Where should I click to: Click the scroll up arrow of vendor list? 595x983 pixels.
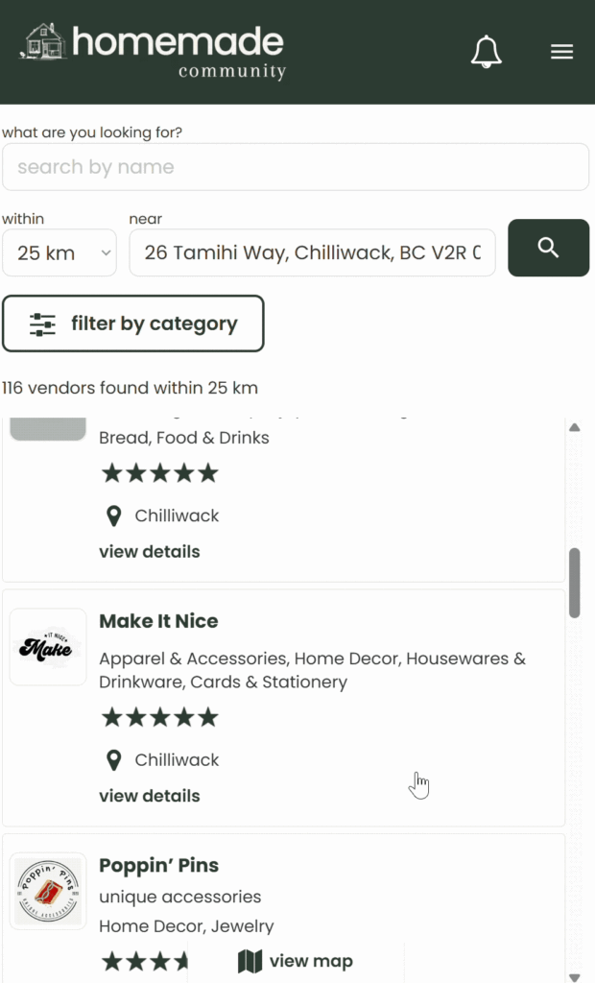click(574, 427)
